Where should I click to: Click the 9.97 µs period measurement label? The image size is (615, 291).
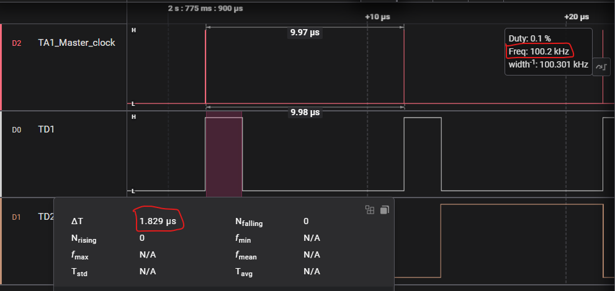[x=305, y=33]
